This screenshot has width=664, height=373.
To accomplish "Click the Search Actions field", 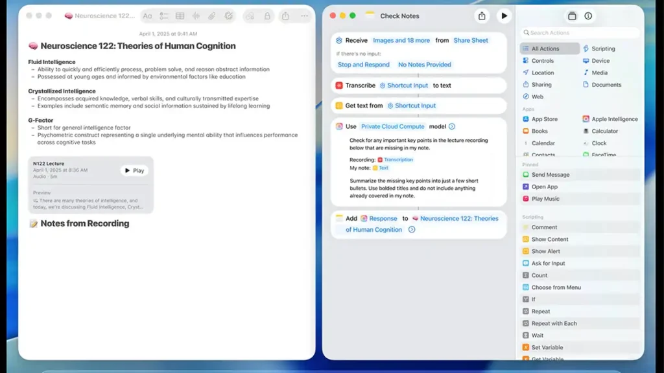I will tap(580, 32).
